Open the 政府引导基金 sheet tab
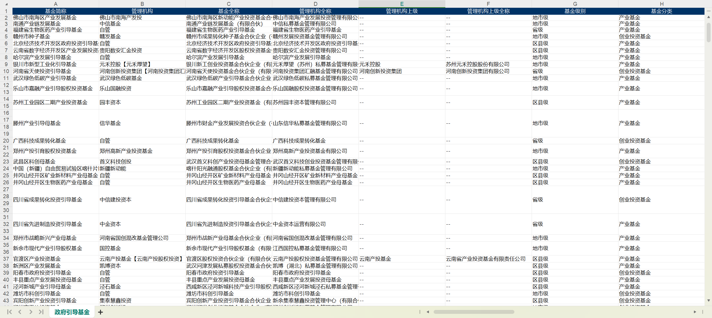 click(72, 312)
